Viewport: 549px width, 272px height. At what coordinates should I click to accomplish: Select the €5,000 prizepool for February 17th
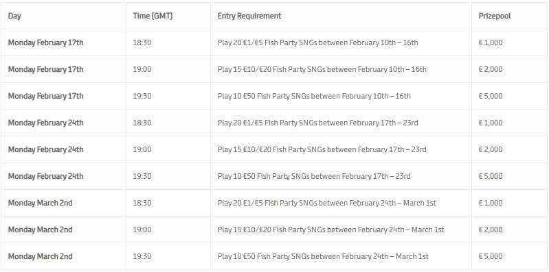pyautogui.click(x=491, y=96)
